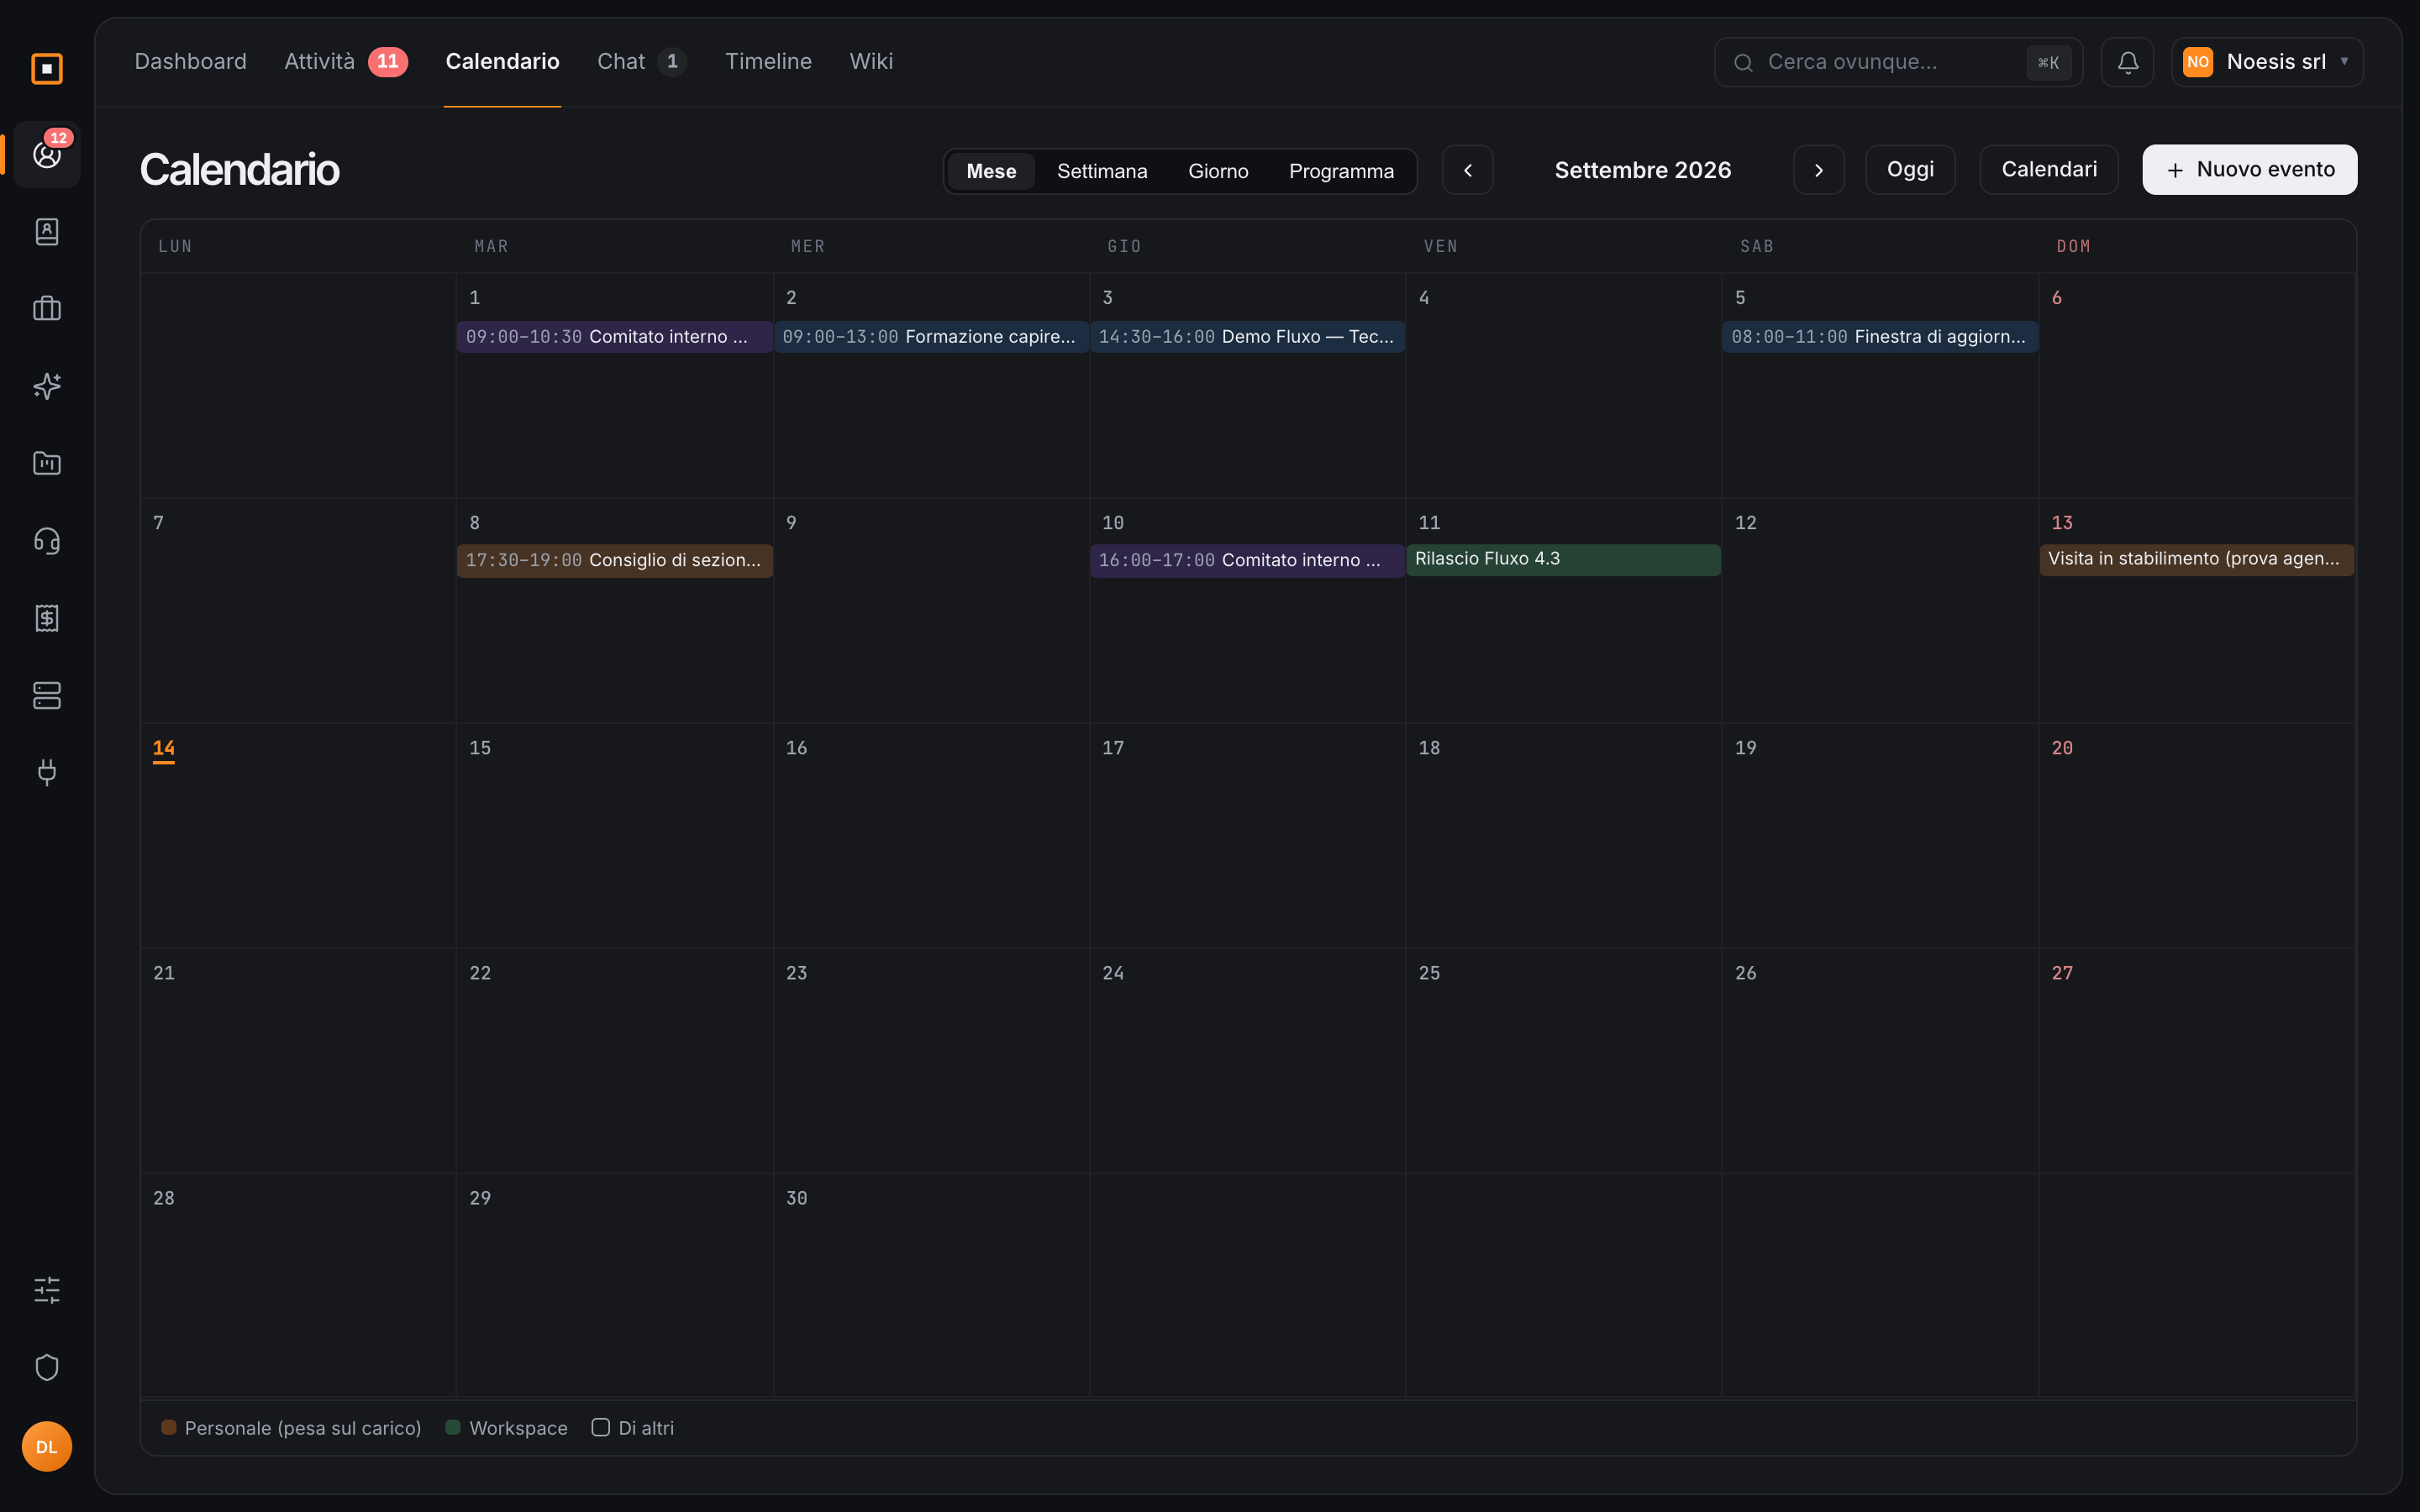Go to the previous month
Viewport: 2420px width, 1512px height.
[1468, 170]
